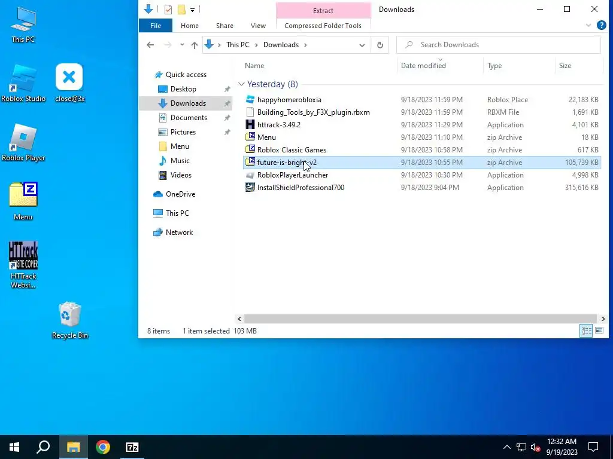Click the New folder quick access toolbar icon
The height and width of the screenshot is (459, 613).
coord(181,10)
